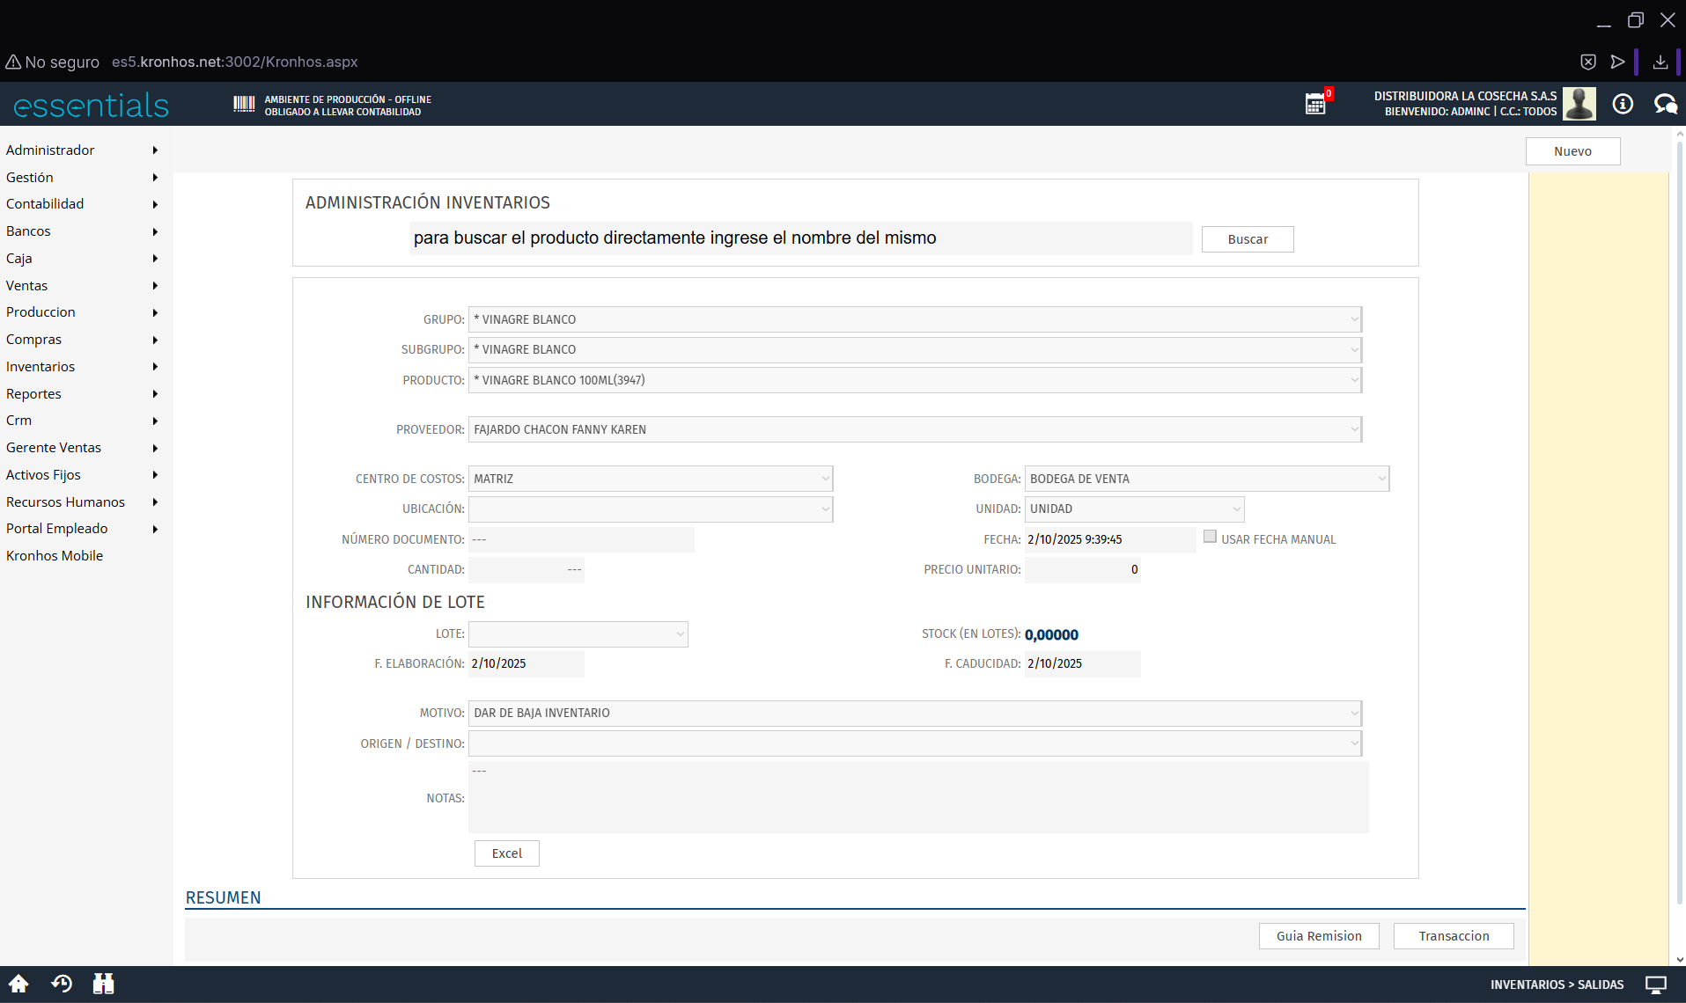Open the history clock icon
This screenshot has height=1003, width=1686.
pyautogui.click(x=62, y=984)
